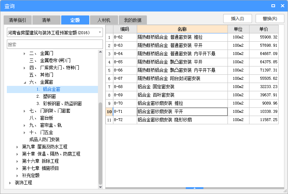Expand the 十、门五金 node

(x=24, y=133)
